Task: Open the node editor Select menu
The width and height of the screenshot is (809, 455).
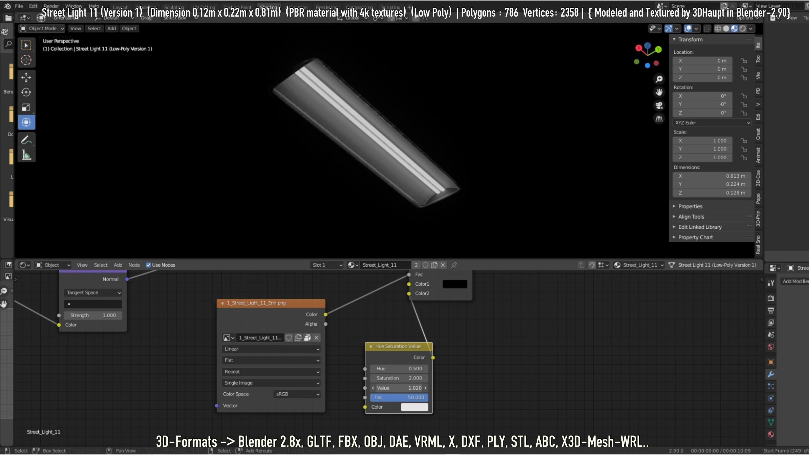Action: [101, 265]
